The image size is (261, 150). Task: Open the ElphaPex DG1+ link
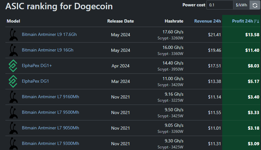tap(37, 65)
